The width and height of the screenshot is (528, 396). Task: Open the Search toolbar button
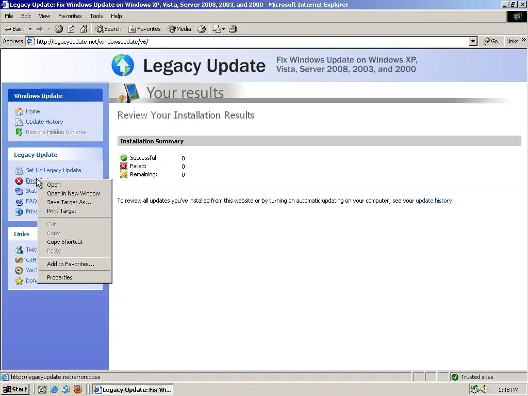coord(108,29)
